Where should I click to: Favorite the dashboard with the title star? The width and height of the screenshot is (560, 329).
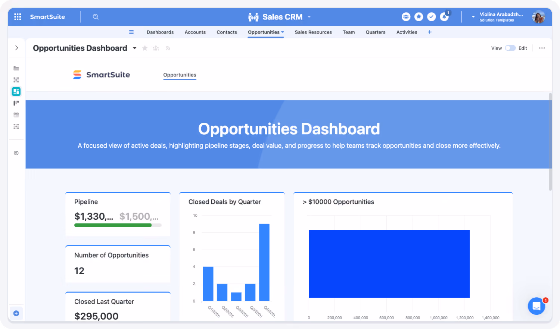tap(145, 48)
